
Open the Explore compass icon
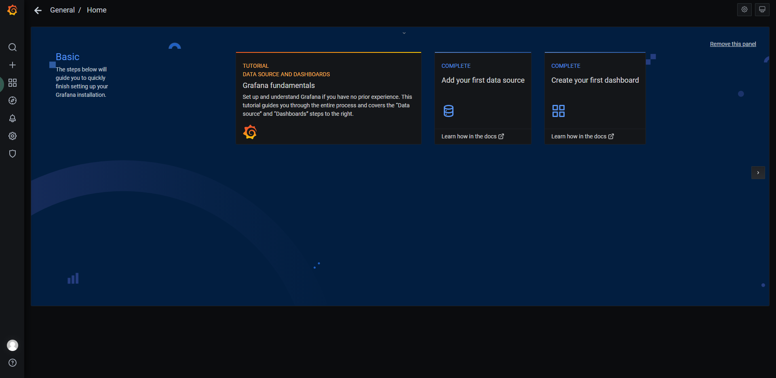(x=13, y=100)
